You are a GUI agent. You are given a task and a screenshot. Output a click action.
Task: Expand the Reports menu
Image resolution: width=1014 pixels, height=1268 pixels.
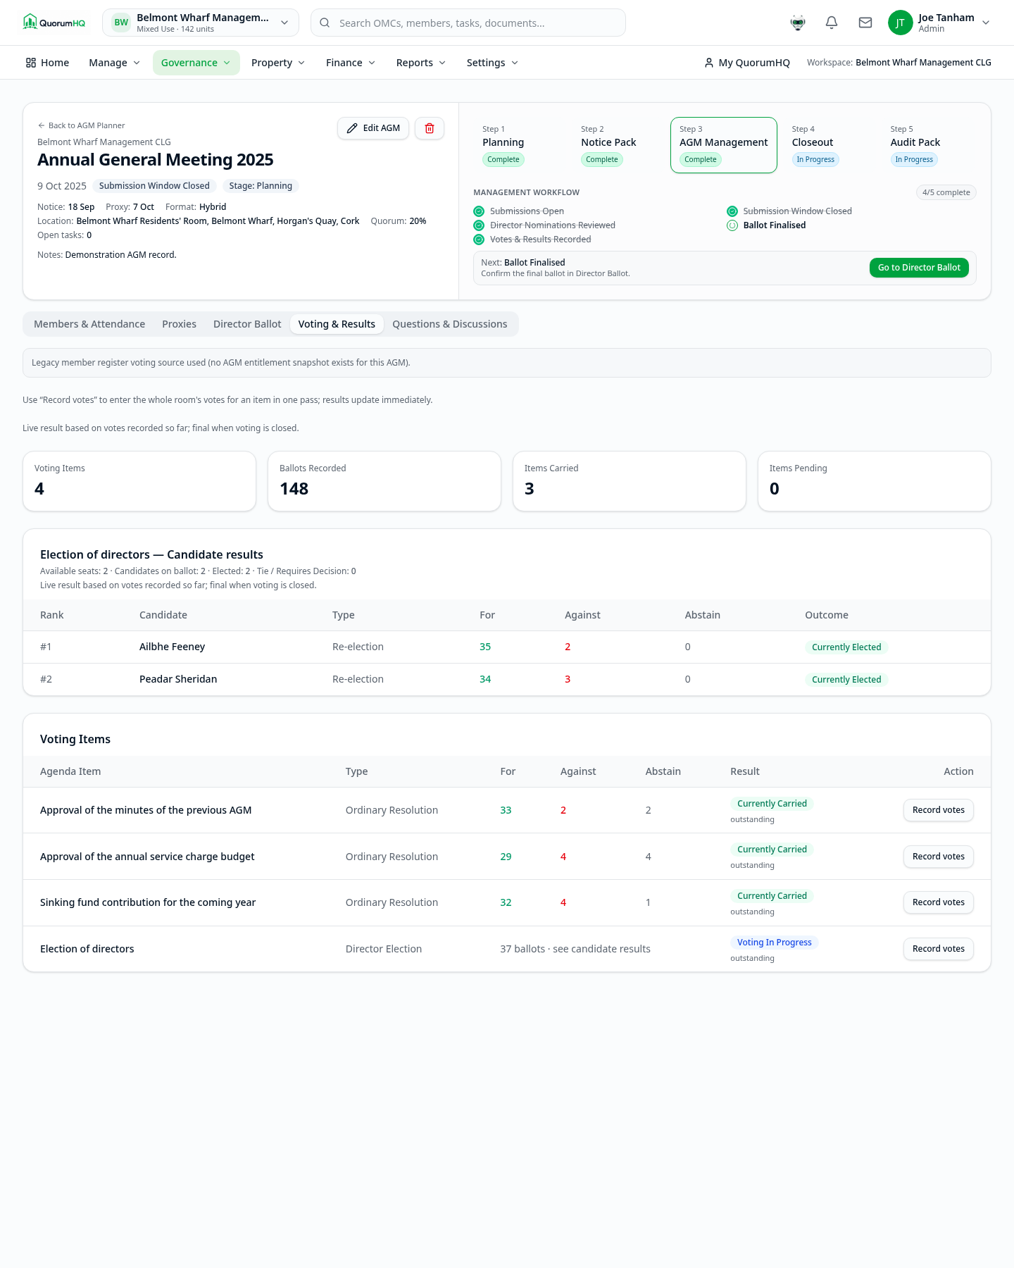421,63
